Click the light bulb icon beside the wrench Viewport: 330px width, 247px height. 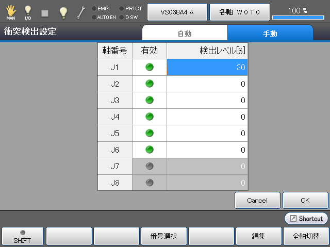click(x=63, y=12)
